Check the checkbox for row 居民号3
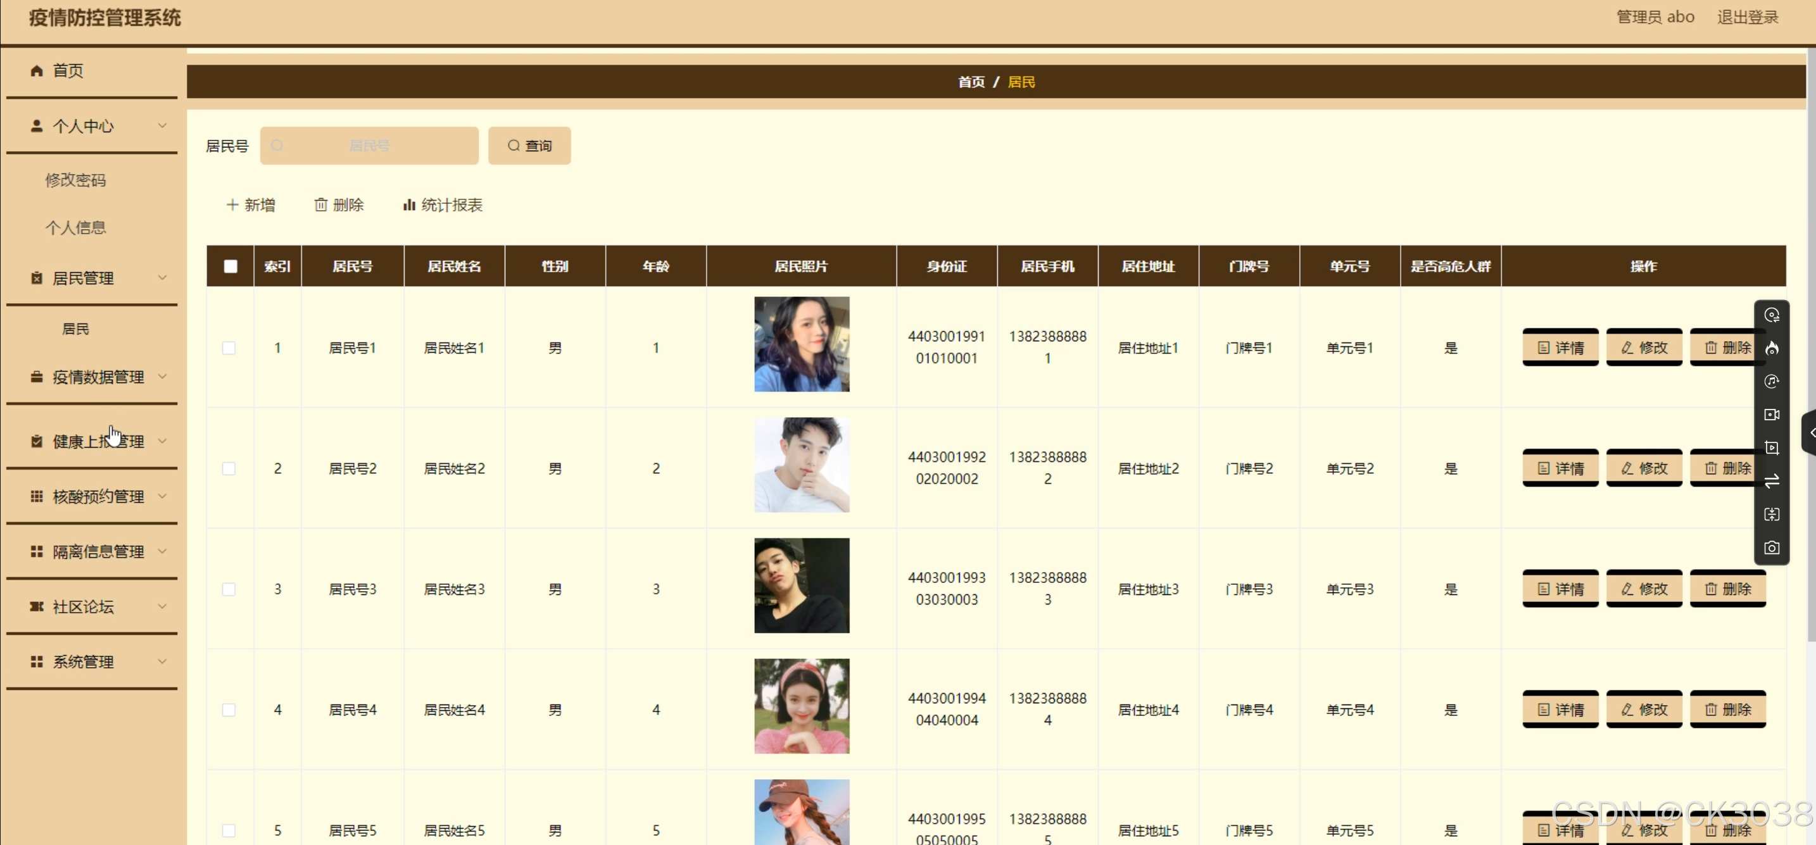The width and height of the screenshot is (1816, 845). 229,589
